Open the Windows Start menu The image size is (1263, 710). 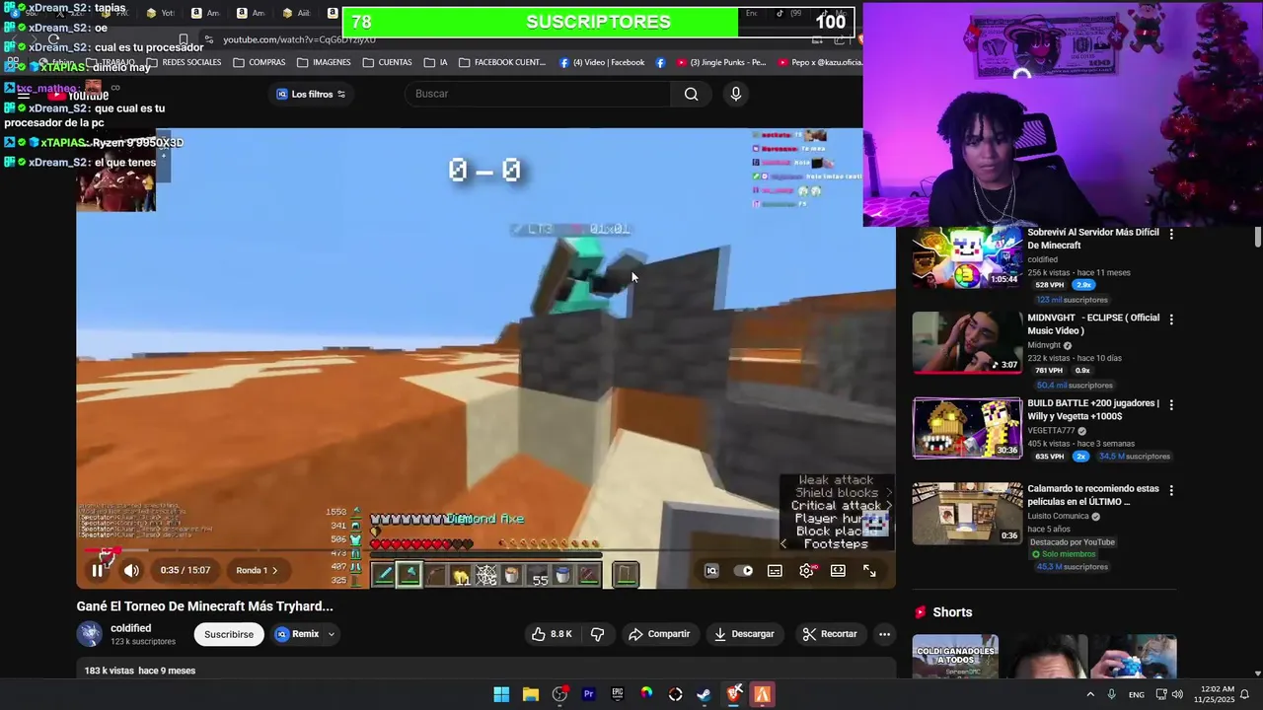(501, 694)
